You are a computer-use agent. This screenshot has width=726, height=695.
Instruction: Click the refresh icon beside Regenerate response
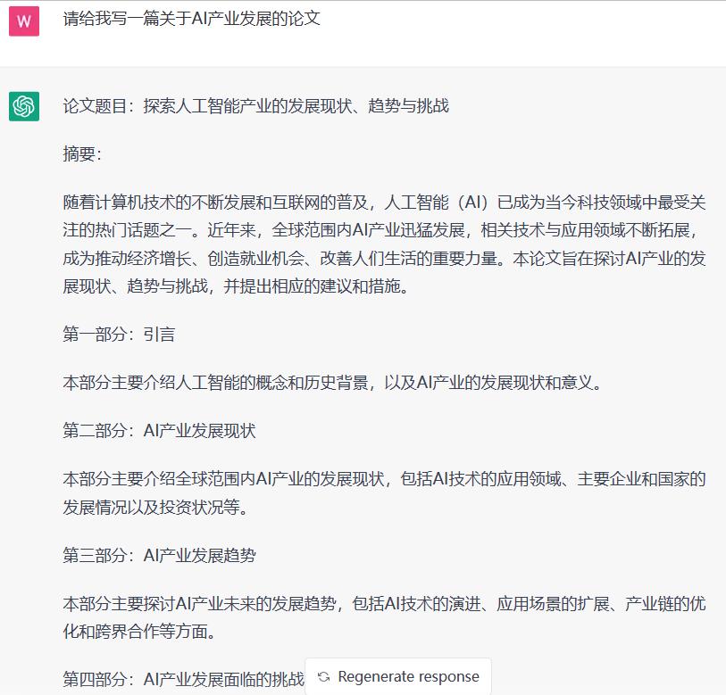(x=324, y=677)
